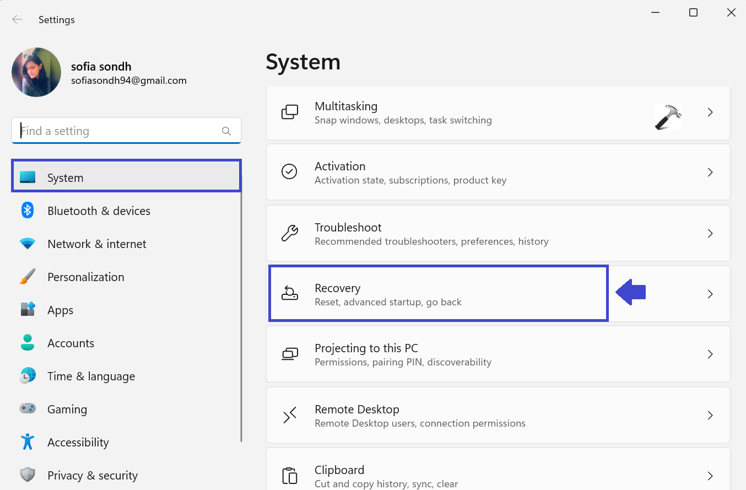Click the Find a setting search box
This screenshot has width=746, height=490.
118,131
